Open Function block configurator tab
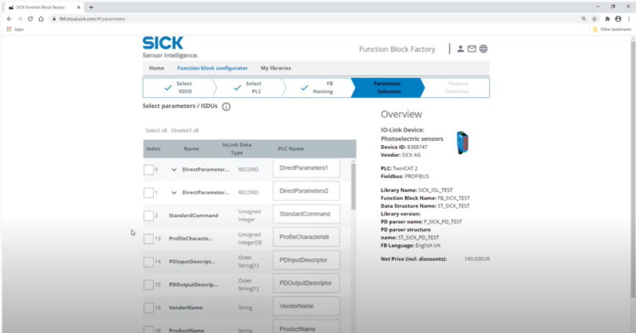The image size is (636, 333). (212, 68)
